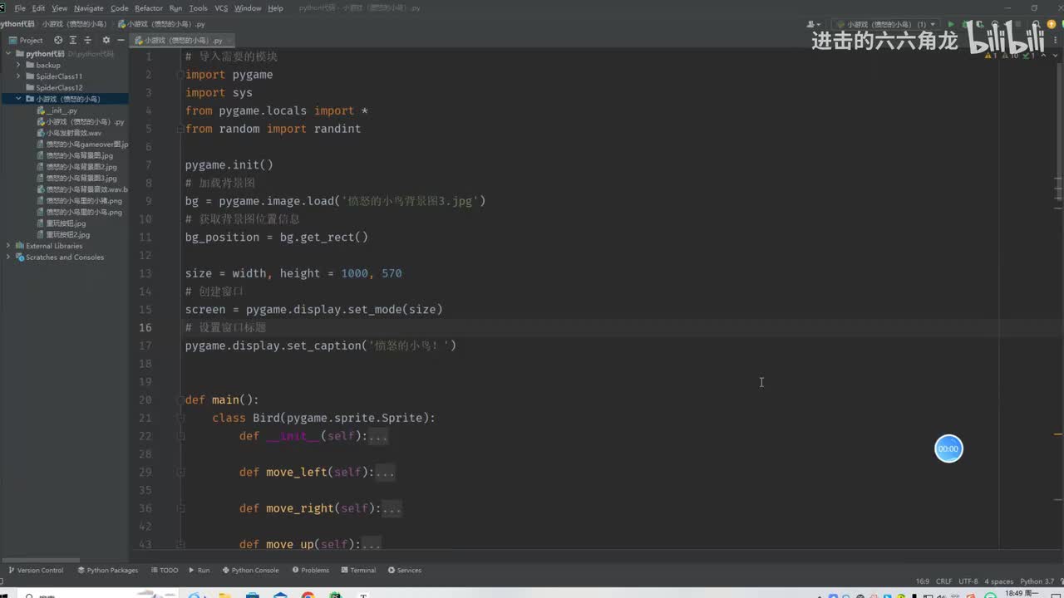
Task: Click the 4 spaces indent status entry
Action: pyautogui.click(x=1000, y=581)
